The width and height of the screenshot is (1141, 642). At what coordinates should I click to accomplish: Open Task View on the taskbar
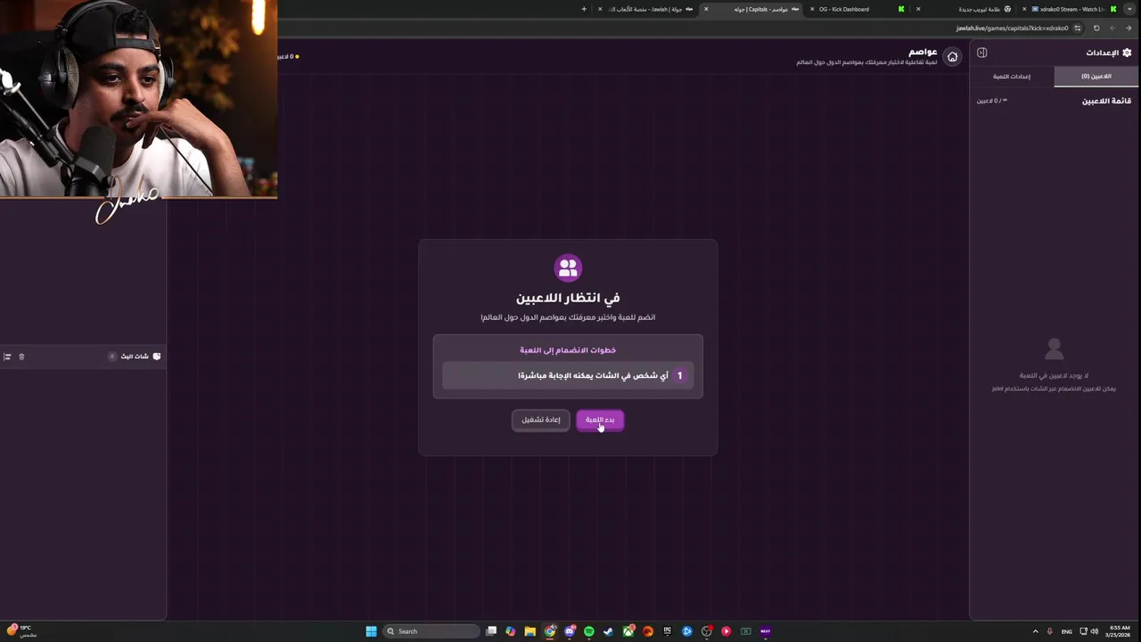click(491, 631)
